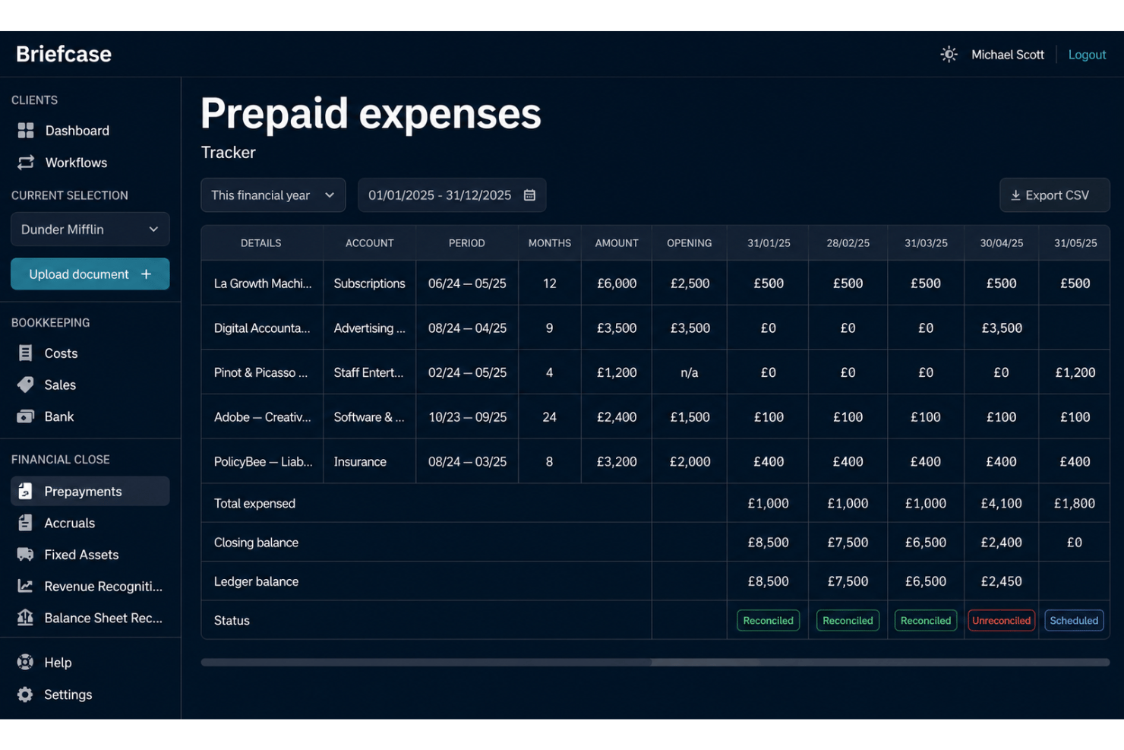Screen dimensions: 1124x750
Task: Click the Staff Entert... account cell
Action: click(369, 372)
